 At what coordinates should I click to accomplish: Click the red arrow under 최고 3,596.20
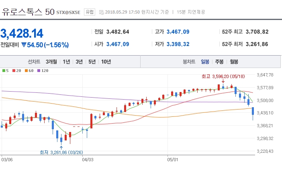click(x=223, y=81)
